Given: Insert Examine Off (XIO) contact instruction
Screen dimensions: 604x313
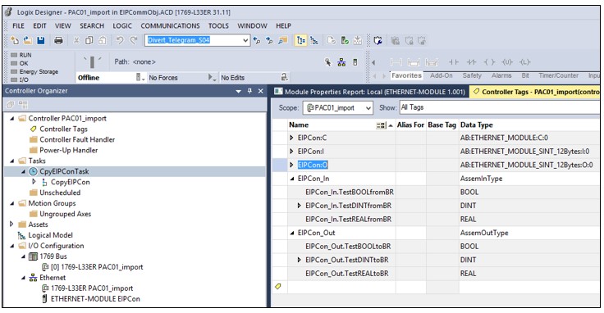Looking at the screenshot, I should click(x=471, y=62).
